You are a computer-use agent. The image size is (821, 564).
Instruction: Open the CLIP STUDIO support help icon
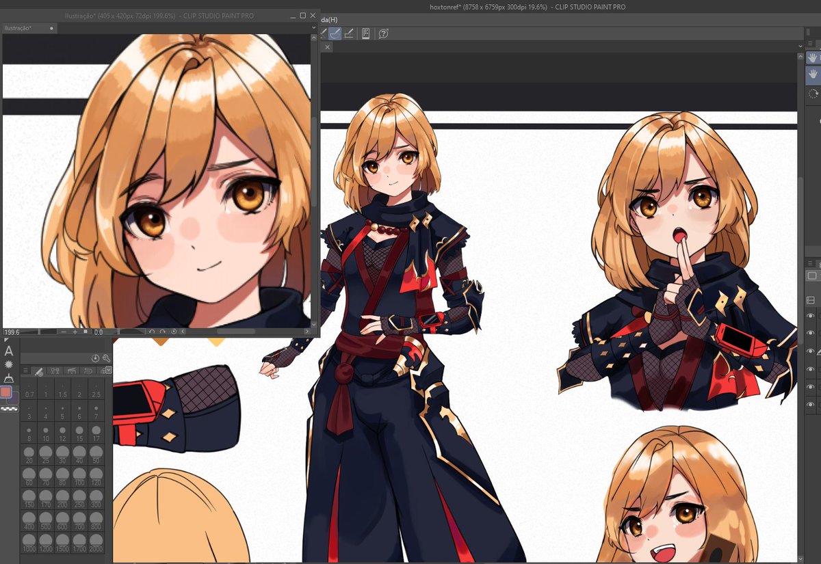coord(384,33)
